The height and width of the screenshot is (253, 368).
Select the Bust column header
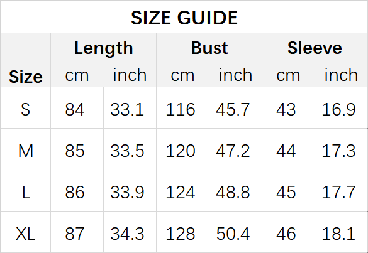pos(209,48)
